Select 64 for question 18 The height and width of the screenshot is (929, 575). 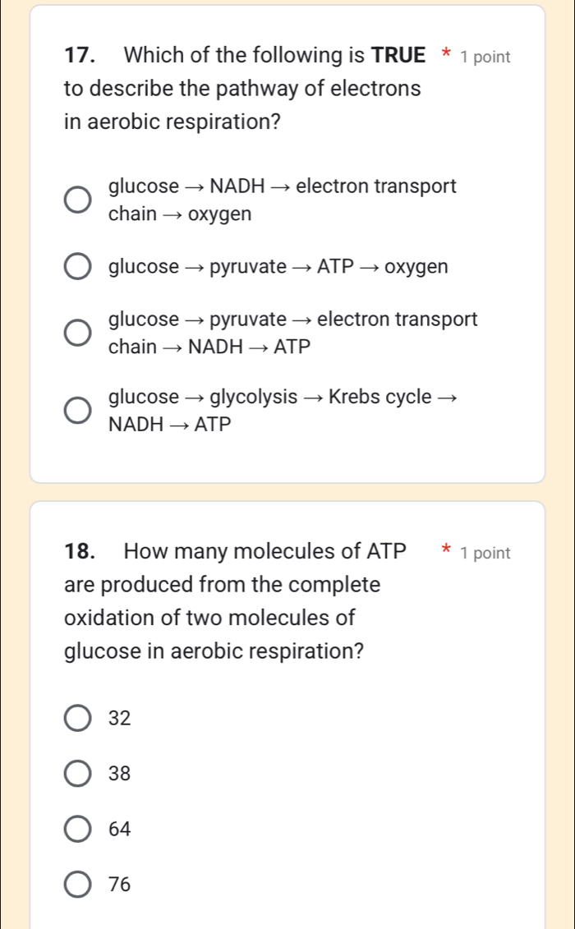[78, 829]
